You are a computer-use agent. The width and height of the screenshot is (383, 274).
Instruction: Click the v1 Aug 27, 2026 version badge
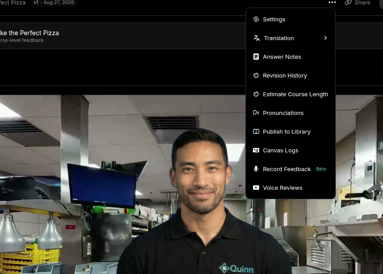coord(54,2)
